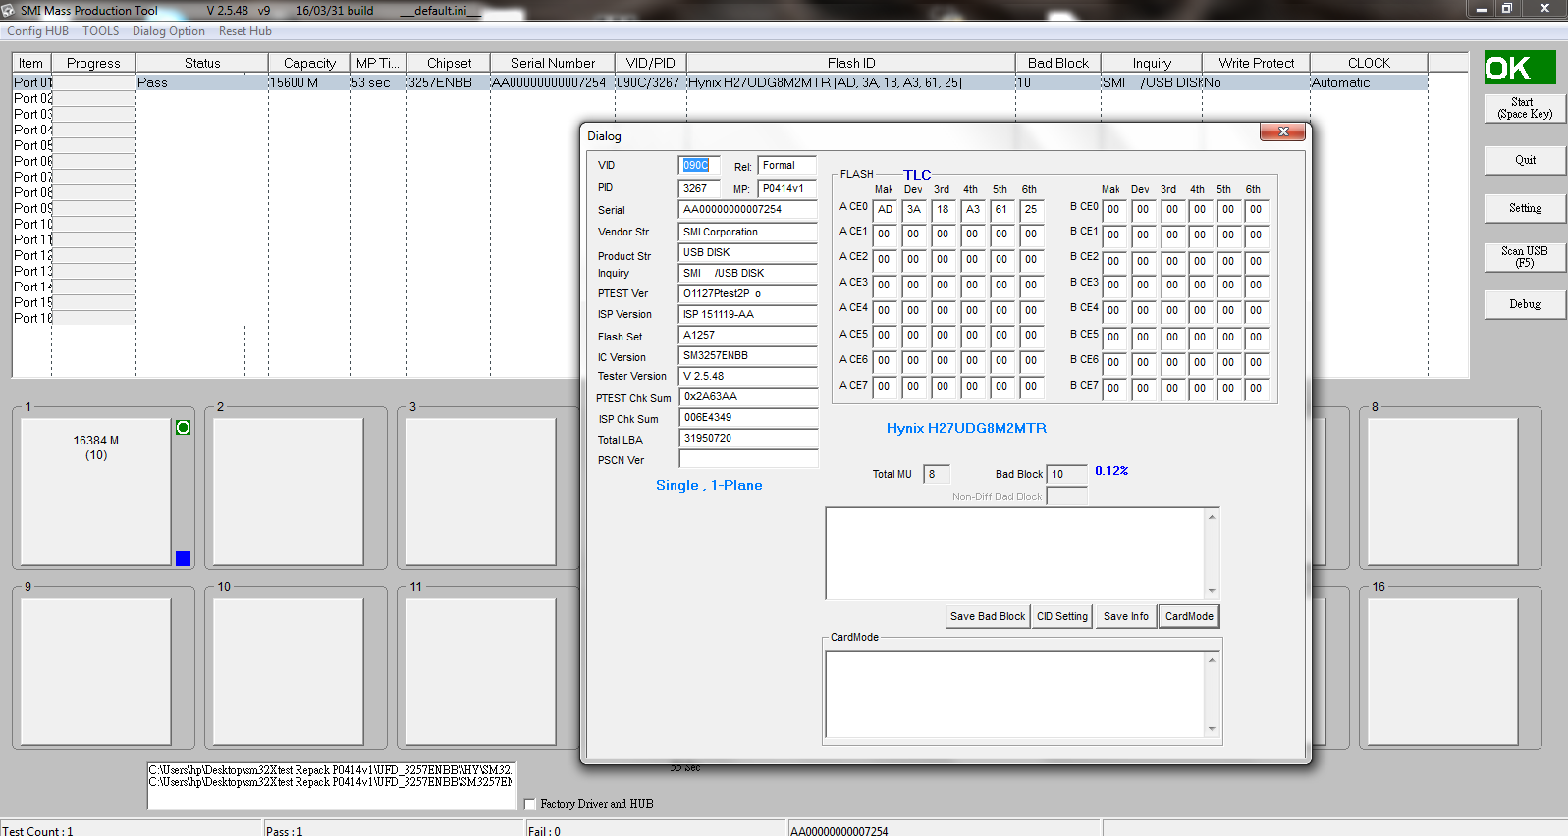Screen dimensions: 1568x836
Task: Click the Save Info button
Action: coord(1125,616)
